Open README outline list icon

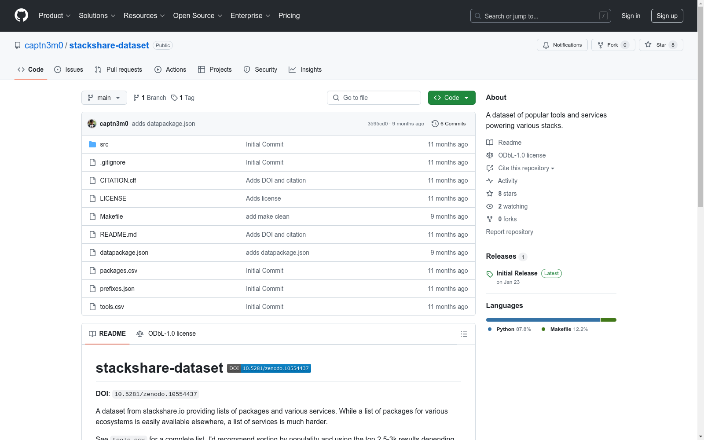[x=464, y=334]
